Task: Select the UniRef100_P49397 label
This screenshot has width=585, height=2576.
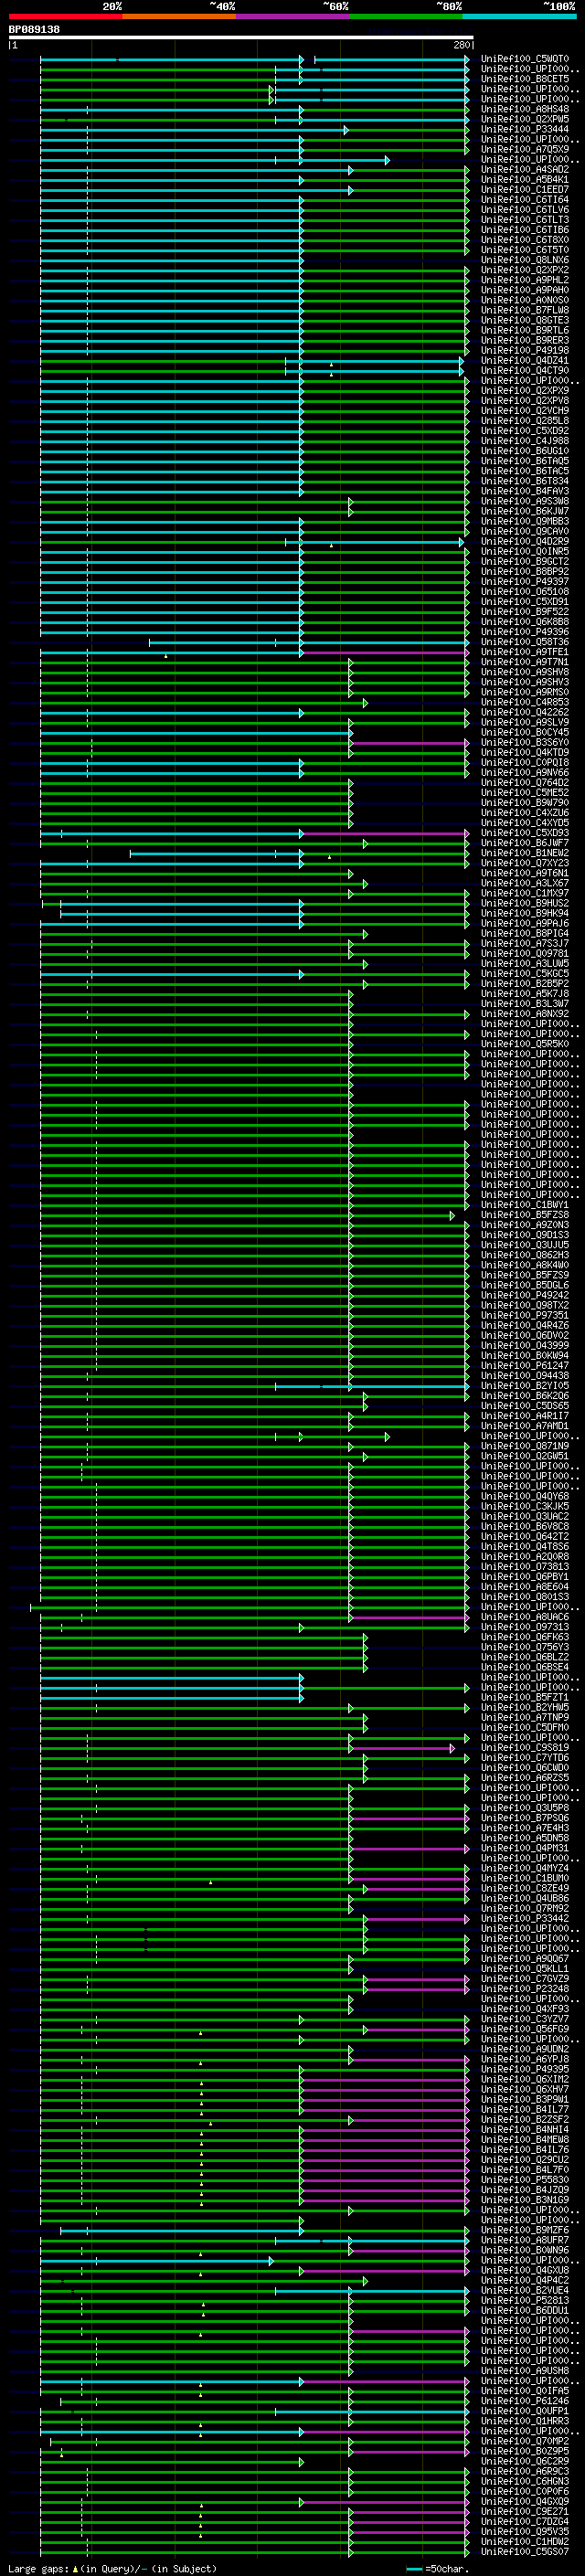Action: click(x=524, y=582)
